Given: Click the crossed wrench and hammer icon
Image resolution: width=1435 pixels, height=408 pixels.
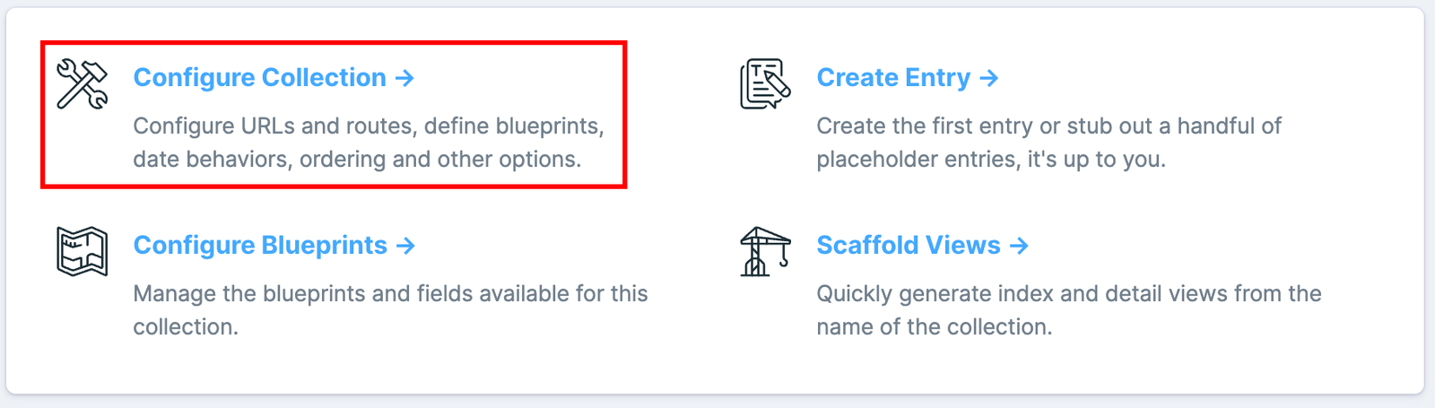Looking at the screenshot, I should 82,83.
